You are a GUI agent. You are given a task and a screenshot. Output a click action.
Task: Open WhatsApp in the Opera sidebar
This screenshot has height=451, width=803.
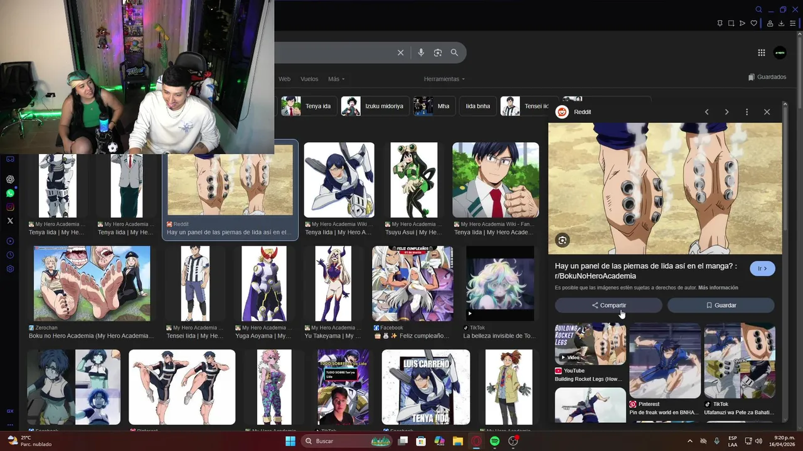pos(10,193)
